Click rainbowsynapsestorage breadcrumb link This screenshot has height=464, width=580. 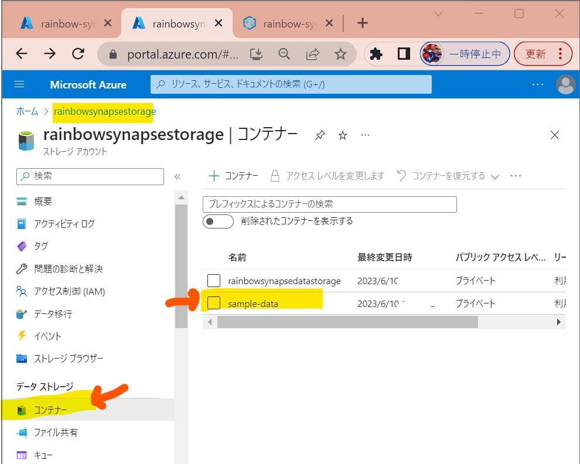[x=105, y=111]
